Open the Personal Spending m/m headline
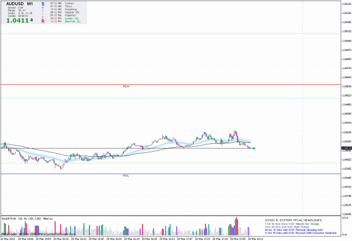This screenshot has height=241, width=352. tap(294, 230)
